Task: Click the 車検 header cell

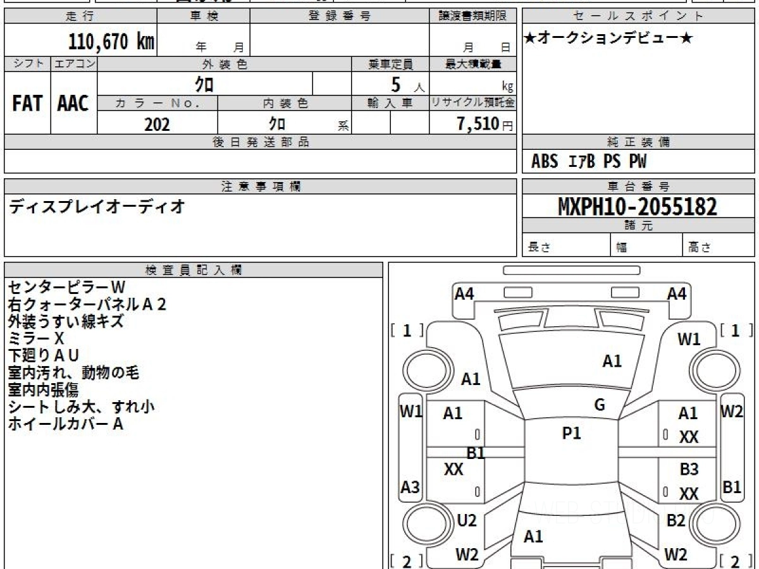Action: (x=204, y=16)
